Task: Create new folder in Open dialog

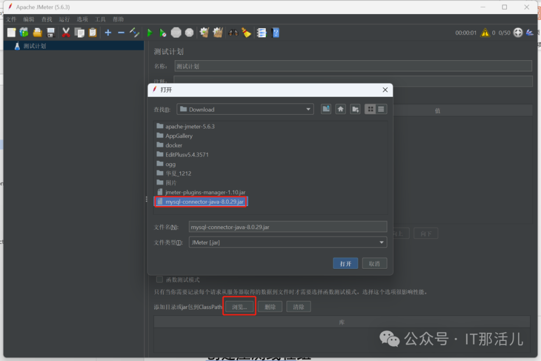Action: coord(355,109)
